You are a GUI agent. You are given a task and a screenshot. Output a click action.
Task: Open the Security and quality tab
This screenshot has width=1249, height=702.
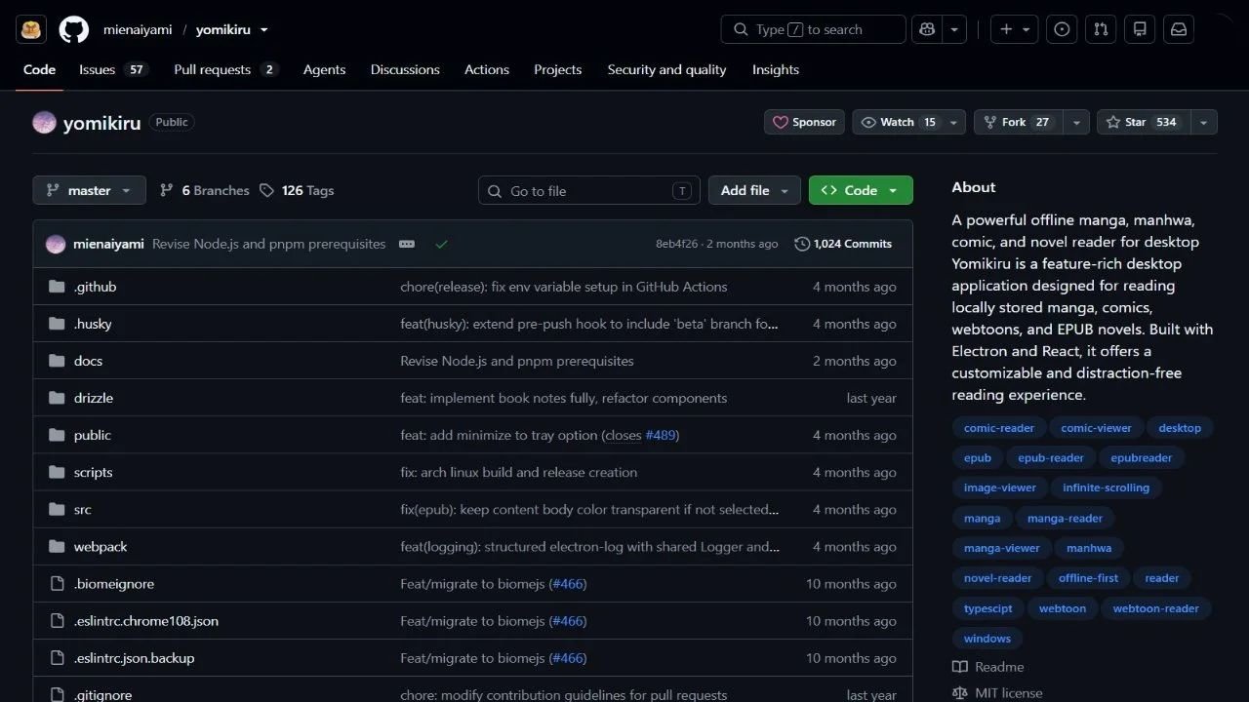point(666,69)
